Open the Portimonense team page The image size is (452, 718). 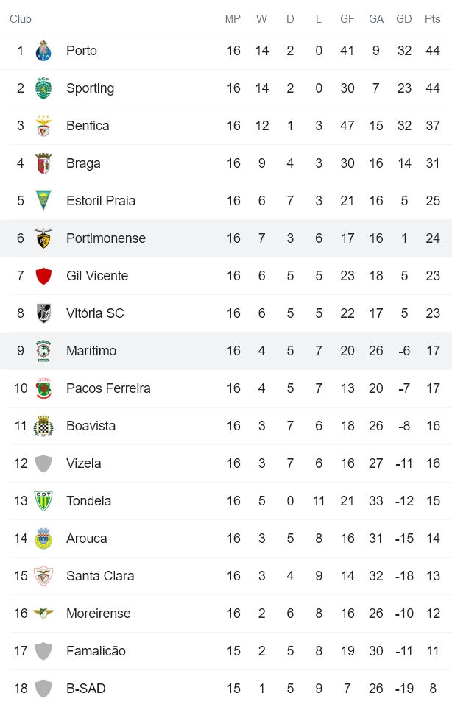tap(105, 238)
